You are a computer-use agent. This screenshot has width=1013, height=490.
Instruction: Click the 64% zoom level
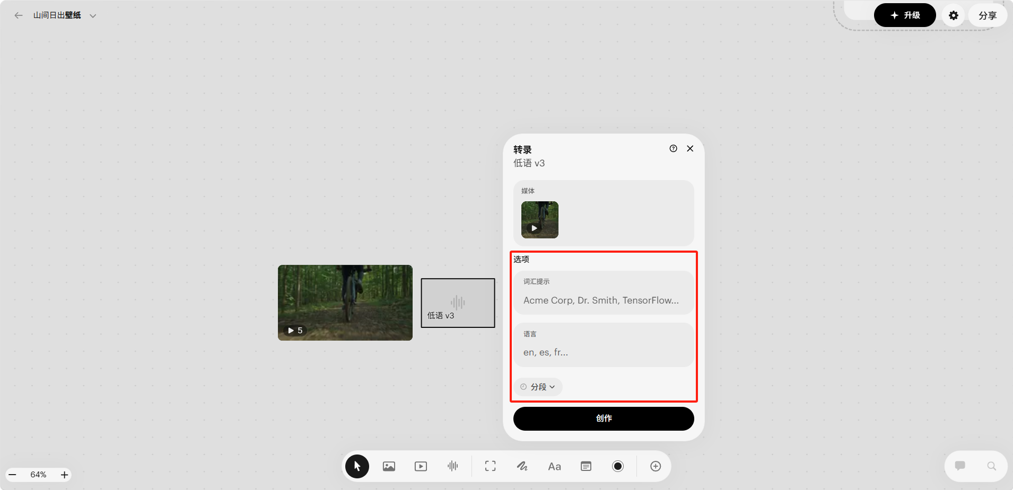[38, 475]
